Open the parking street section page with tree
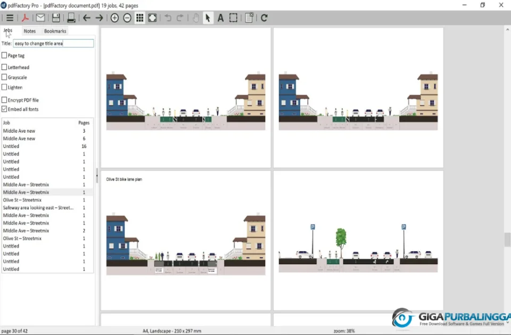511x335 pixels. pos(358,240)
